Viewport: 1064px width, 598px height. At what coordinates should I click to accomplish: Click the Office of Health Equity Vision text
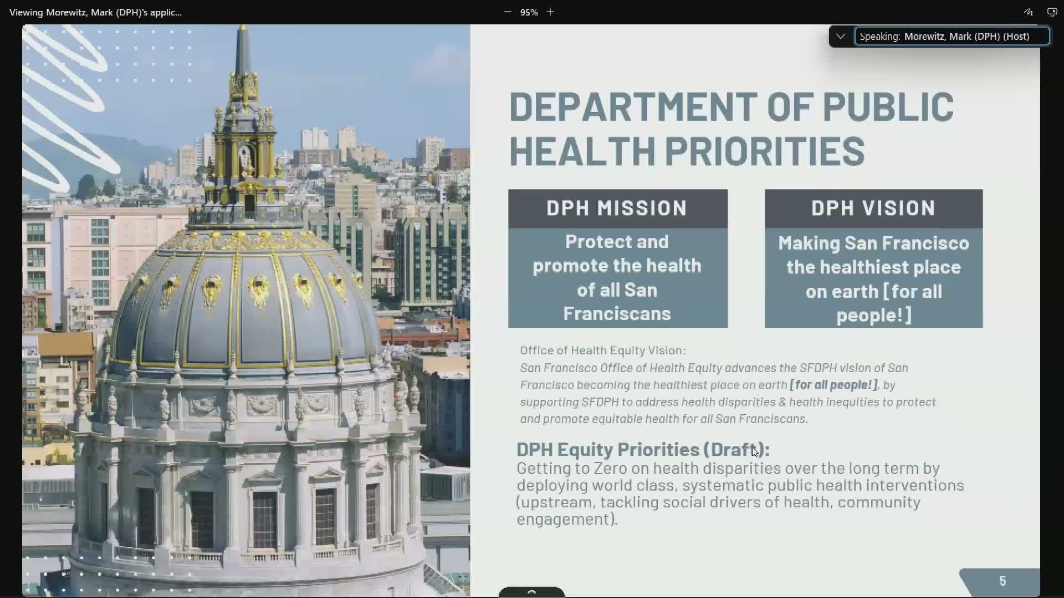tap(602, 350)
